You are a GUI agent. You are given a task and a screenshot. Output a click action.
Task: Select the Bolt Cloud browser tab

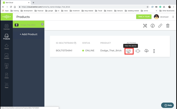(x=16, y=2)
